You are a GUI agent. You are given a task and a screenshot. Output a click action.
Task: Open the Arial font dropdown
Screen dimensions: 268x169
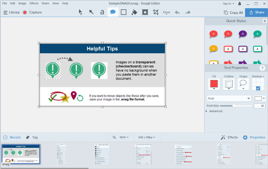(x=229, y=98)
